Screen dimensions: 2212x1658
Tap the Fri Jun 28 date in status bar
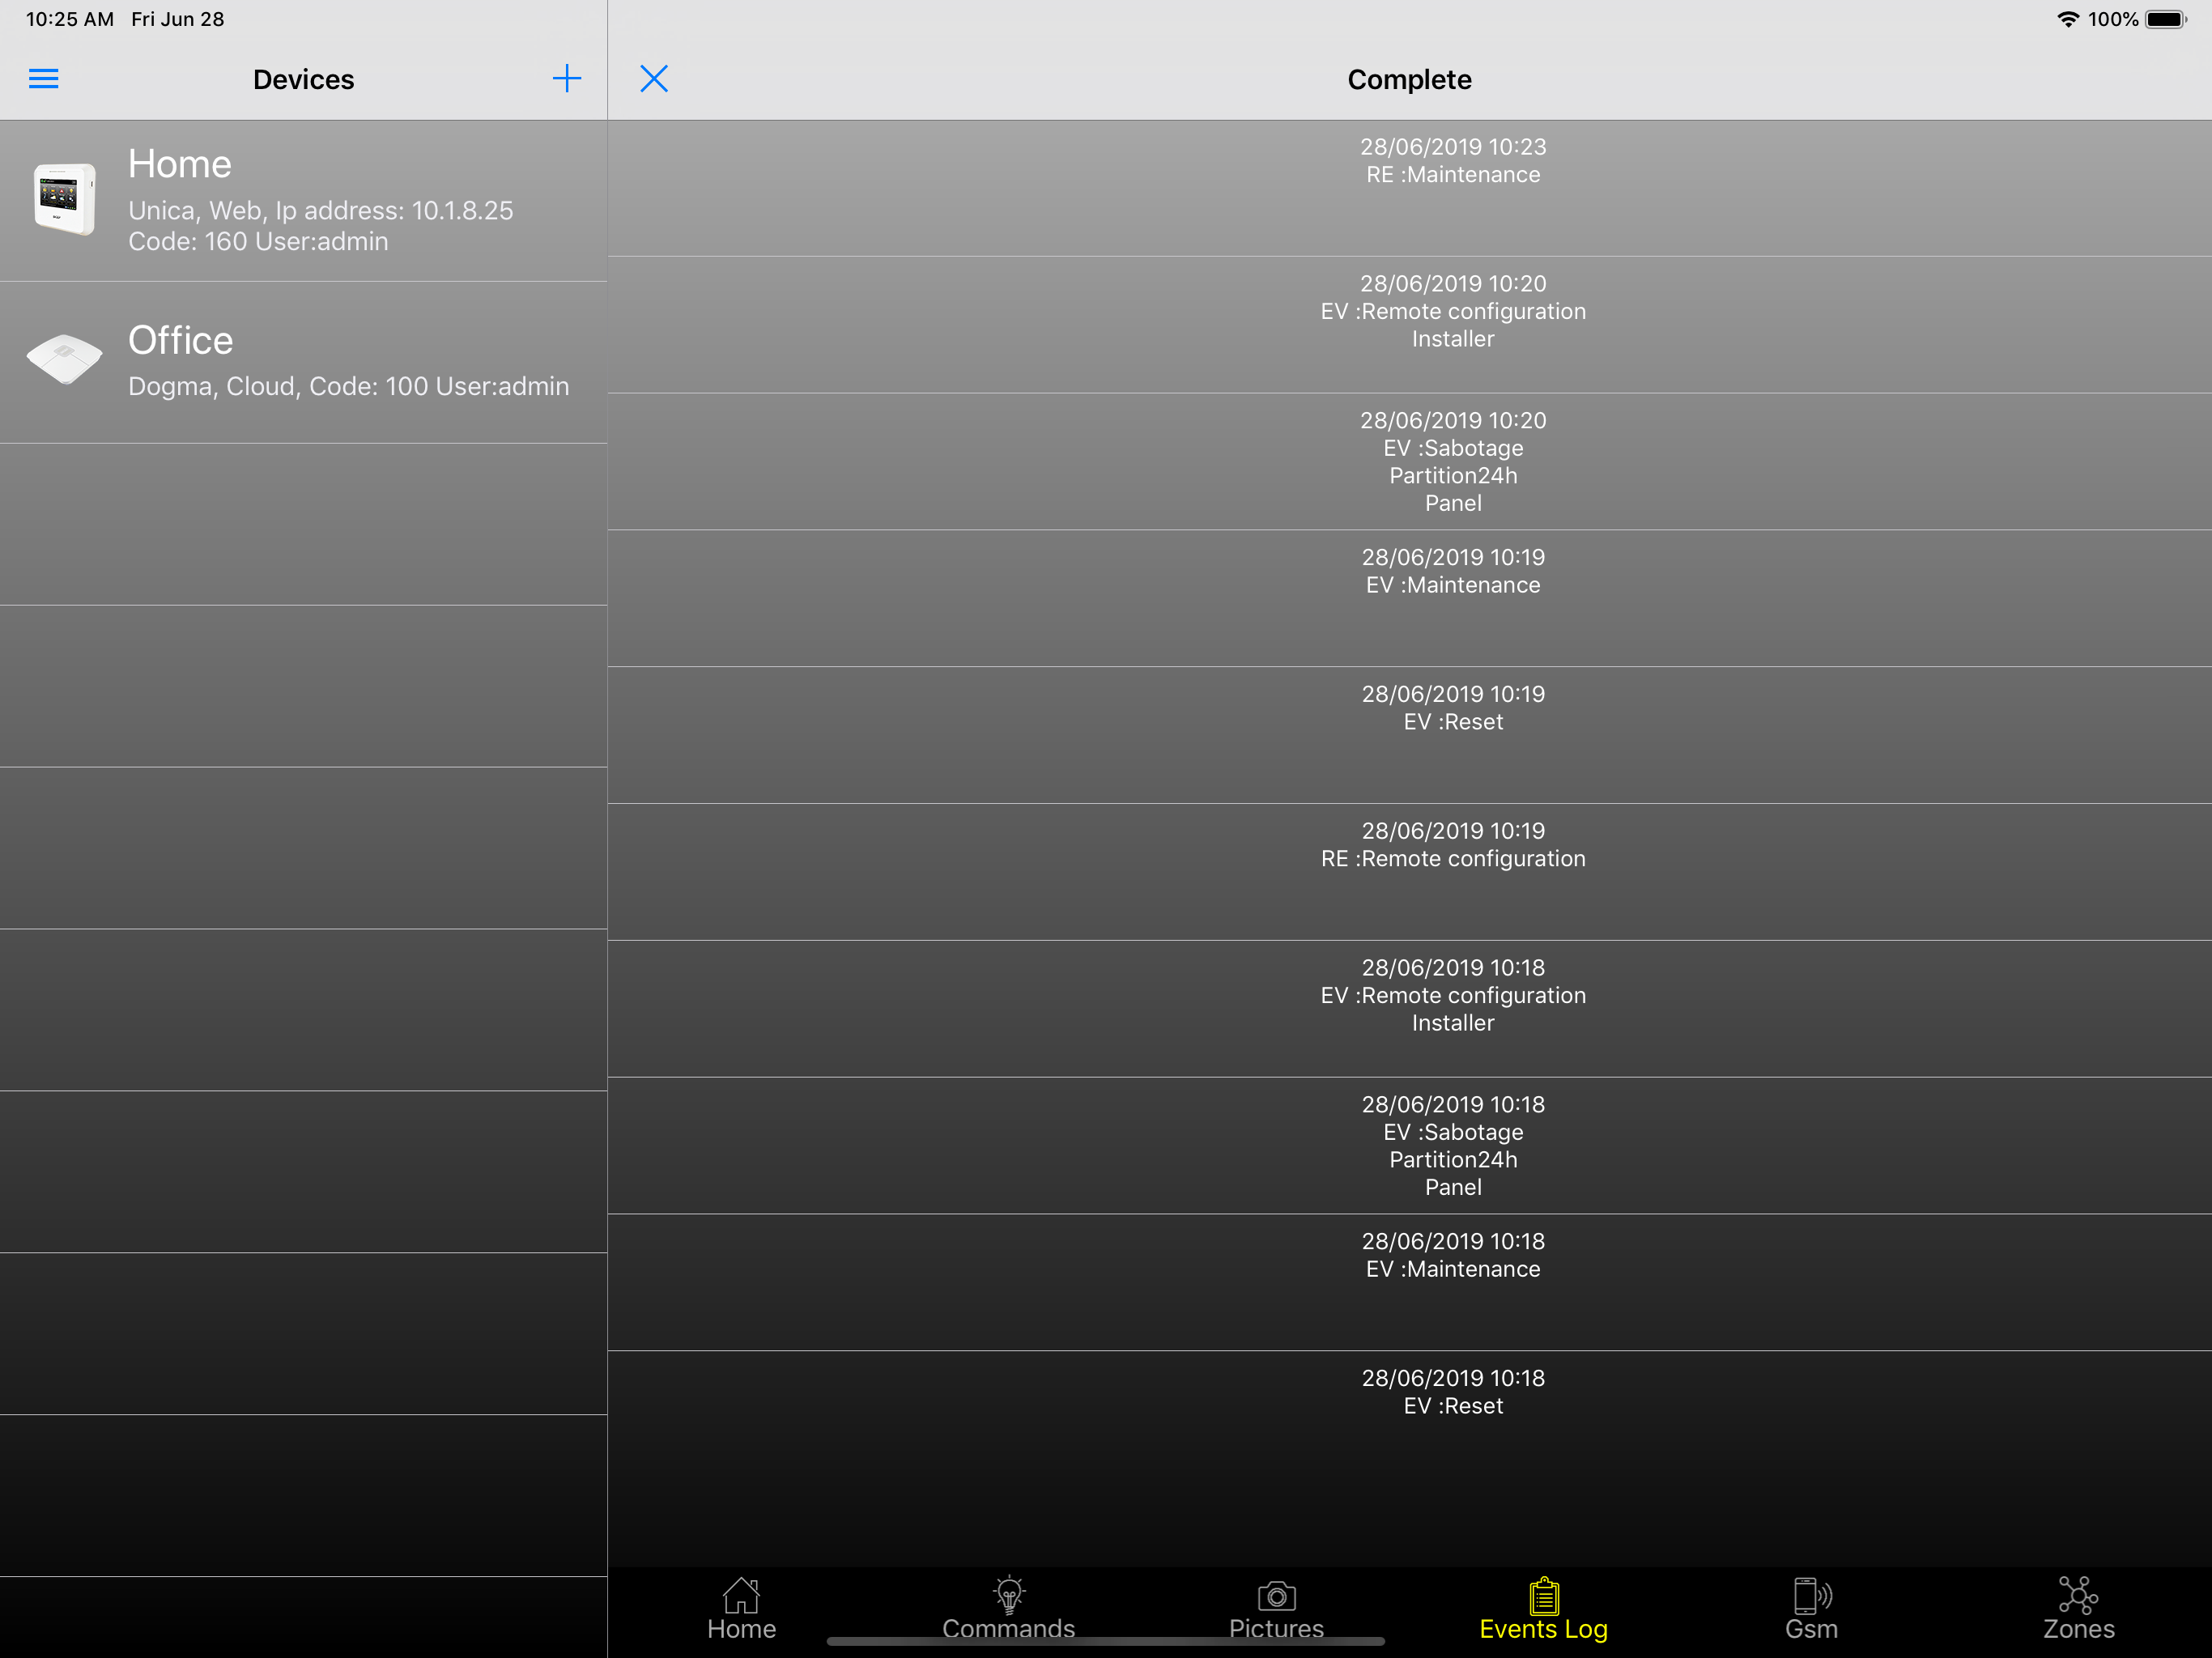coord(178,19)
